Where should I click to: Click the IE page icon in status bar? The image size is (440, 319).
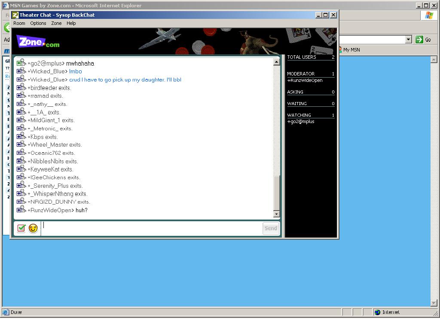6,312
